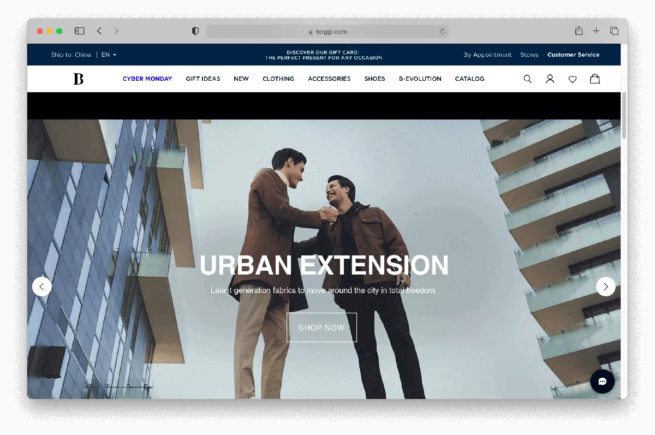Click the Boggi B logo

click(x=79, y=79)
